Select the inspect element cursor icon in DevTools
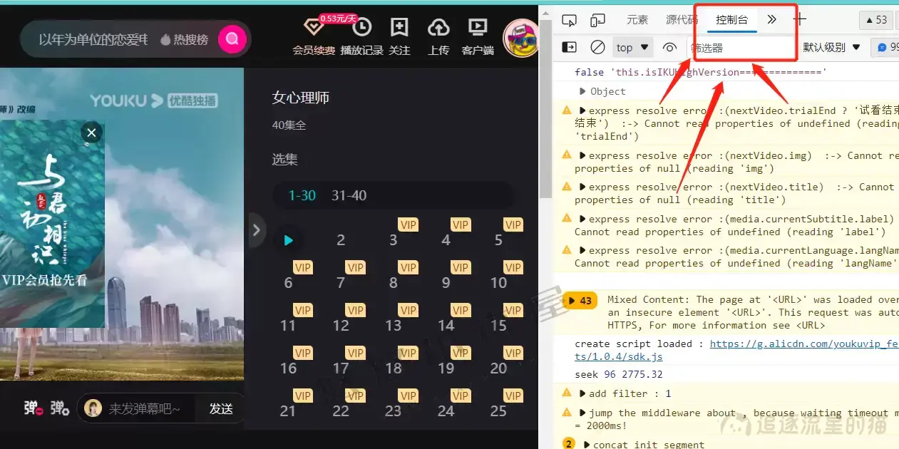 [568, 20]
